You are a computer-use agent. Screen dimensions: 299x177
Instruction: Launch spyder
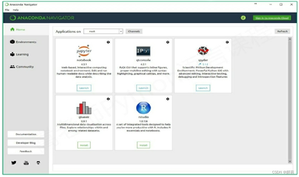(x=203, y=88)
